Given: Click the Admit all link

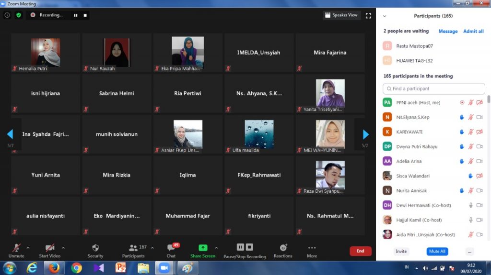Looking at the screenshot, I should [x=473, y=31].
